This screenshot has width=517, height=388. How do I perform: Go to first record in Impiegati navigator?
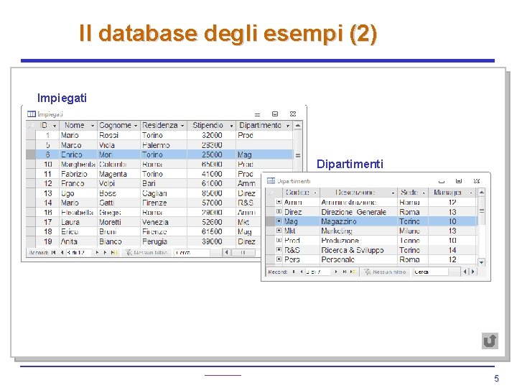(54, 253)
